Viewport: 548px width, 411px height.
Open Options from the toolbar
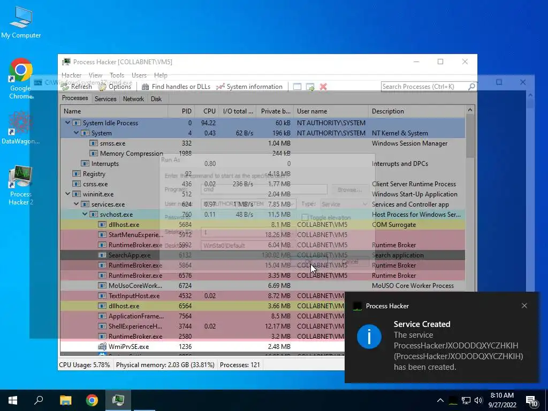[115, 86]
